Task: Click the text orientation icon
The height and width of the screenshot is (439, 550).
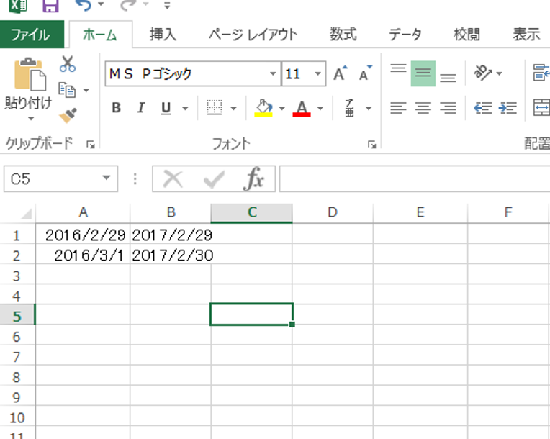Action: (483, 73)
